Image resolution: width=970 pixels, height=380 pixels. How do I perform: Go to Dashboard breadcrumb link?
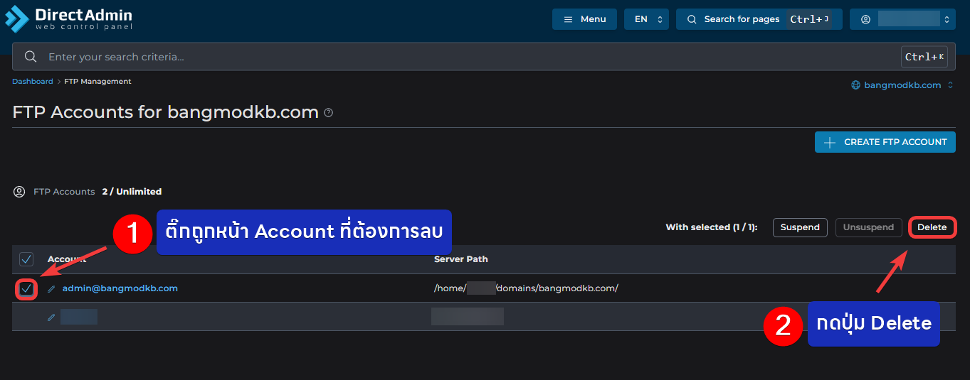(32, 82)
